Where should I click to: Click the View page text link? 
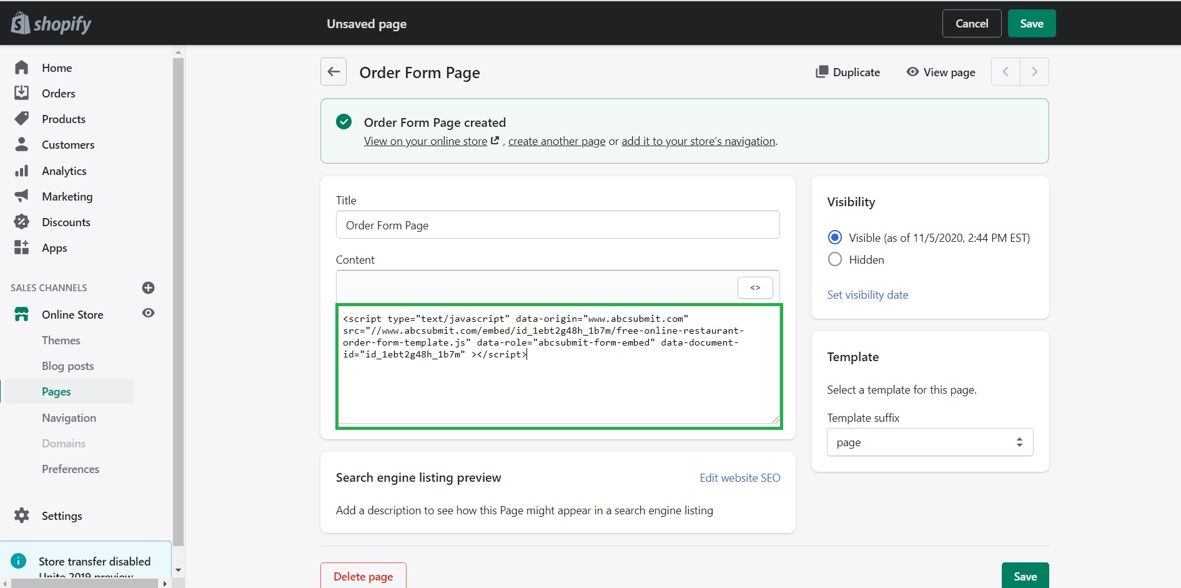949,72
